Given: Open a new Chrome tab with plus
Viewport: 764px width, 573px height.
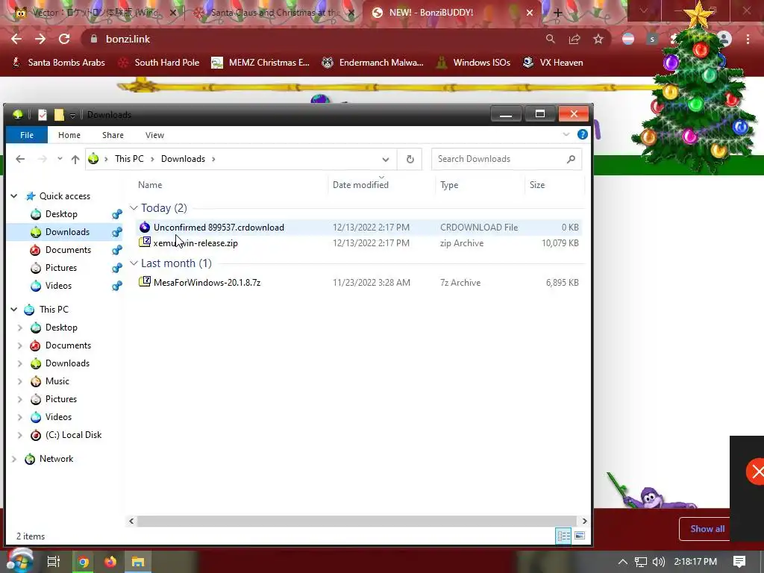Looking at the screenshot, I should point(558,13).
